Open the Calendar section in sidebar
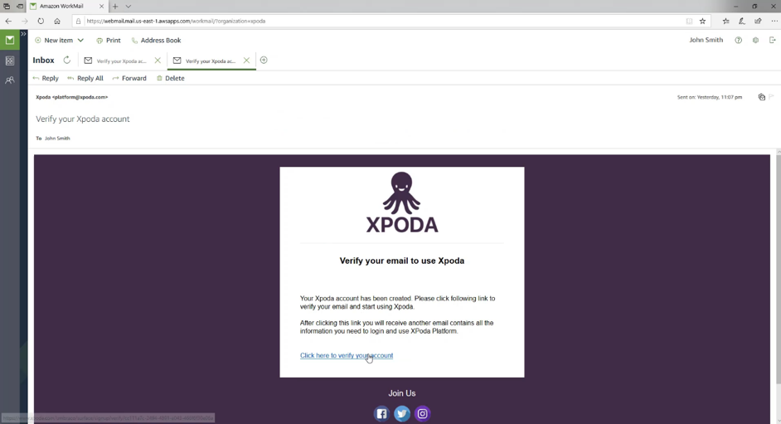781x424 pixels. point(9,61)
